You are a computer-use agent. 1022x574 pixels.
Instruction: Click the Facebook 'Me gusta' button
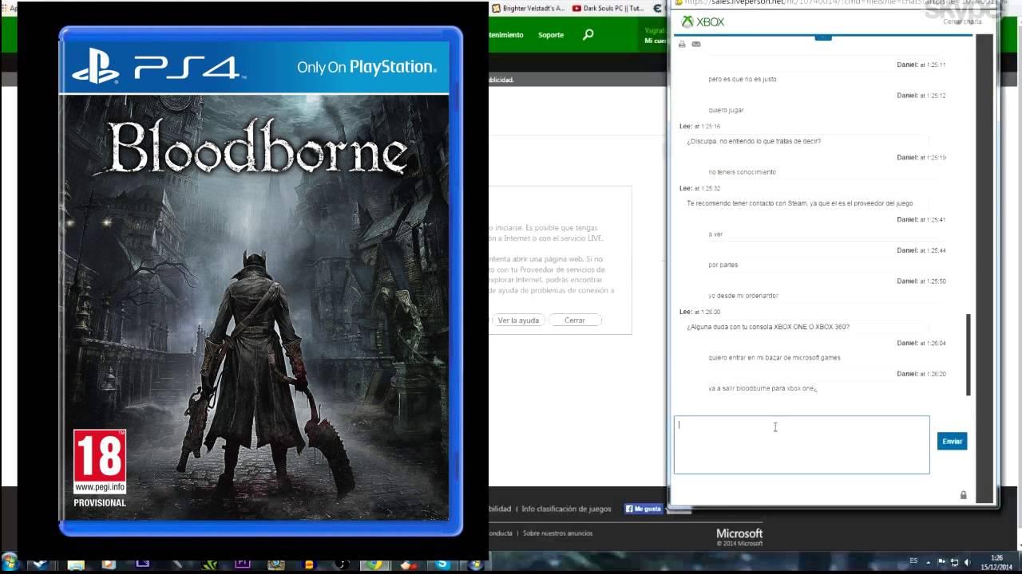click(x=644, y=509)
